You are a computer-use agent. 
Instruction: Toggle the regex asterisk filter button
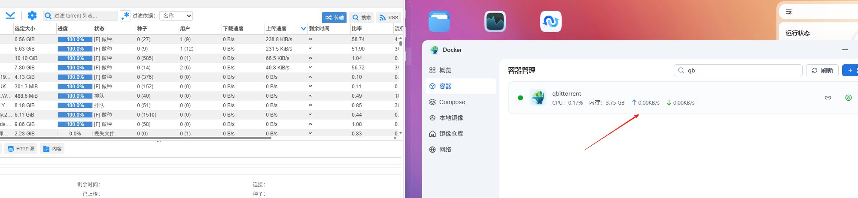point(125,16)
